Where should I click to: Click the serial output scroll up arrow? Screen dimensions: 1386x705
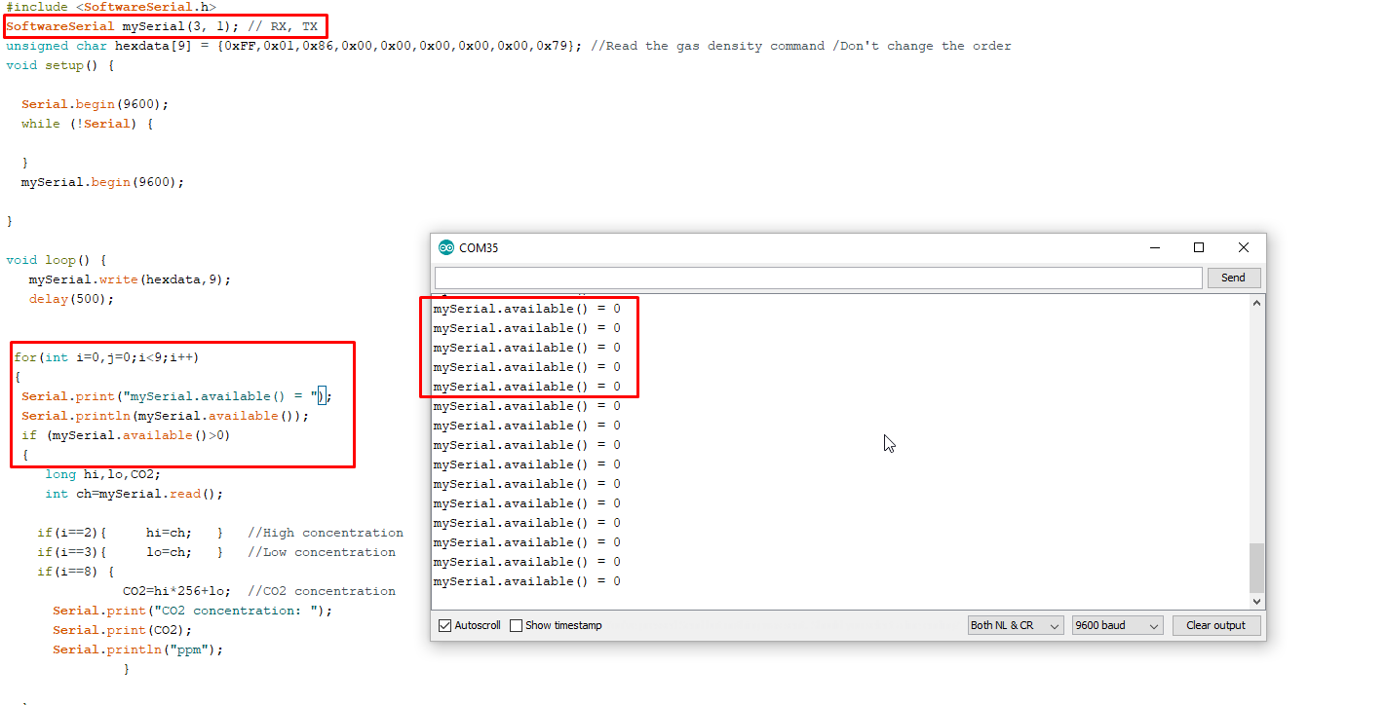point(1256,304)
